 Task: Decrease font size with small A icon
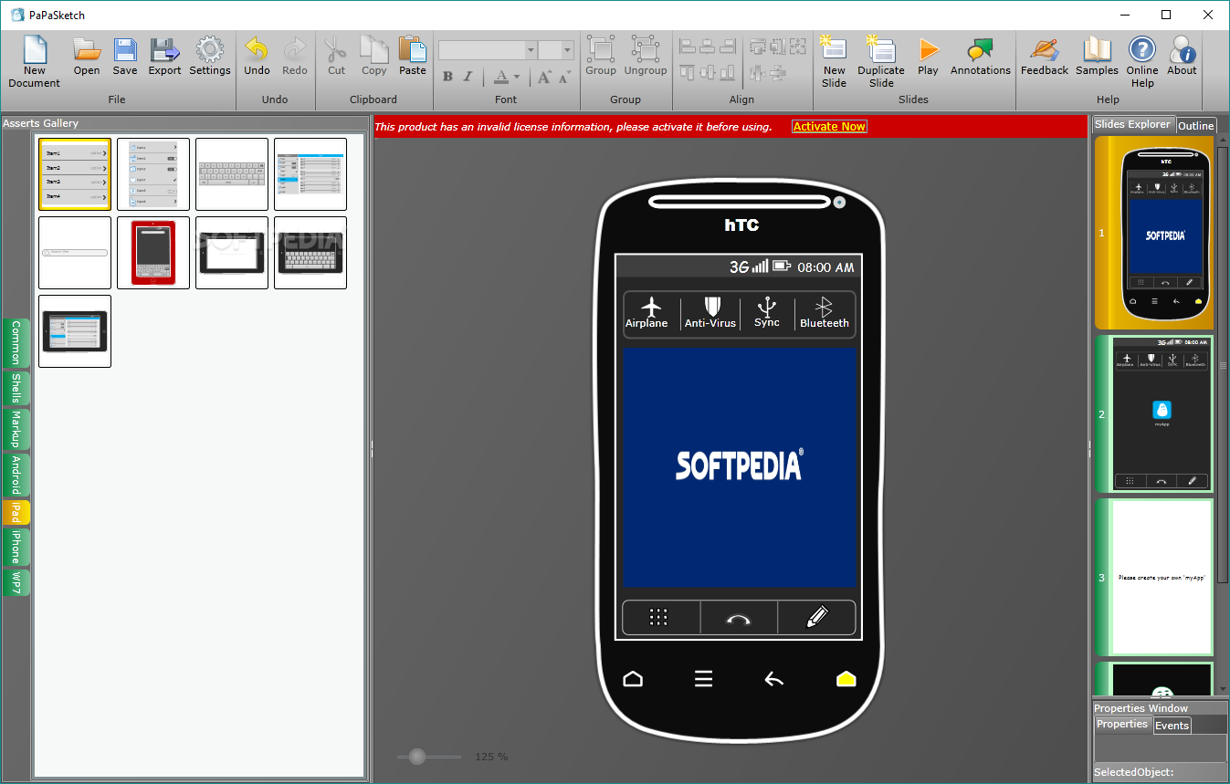coord(563,77)
